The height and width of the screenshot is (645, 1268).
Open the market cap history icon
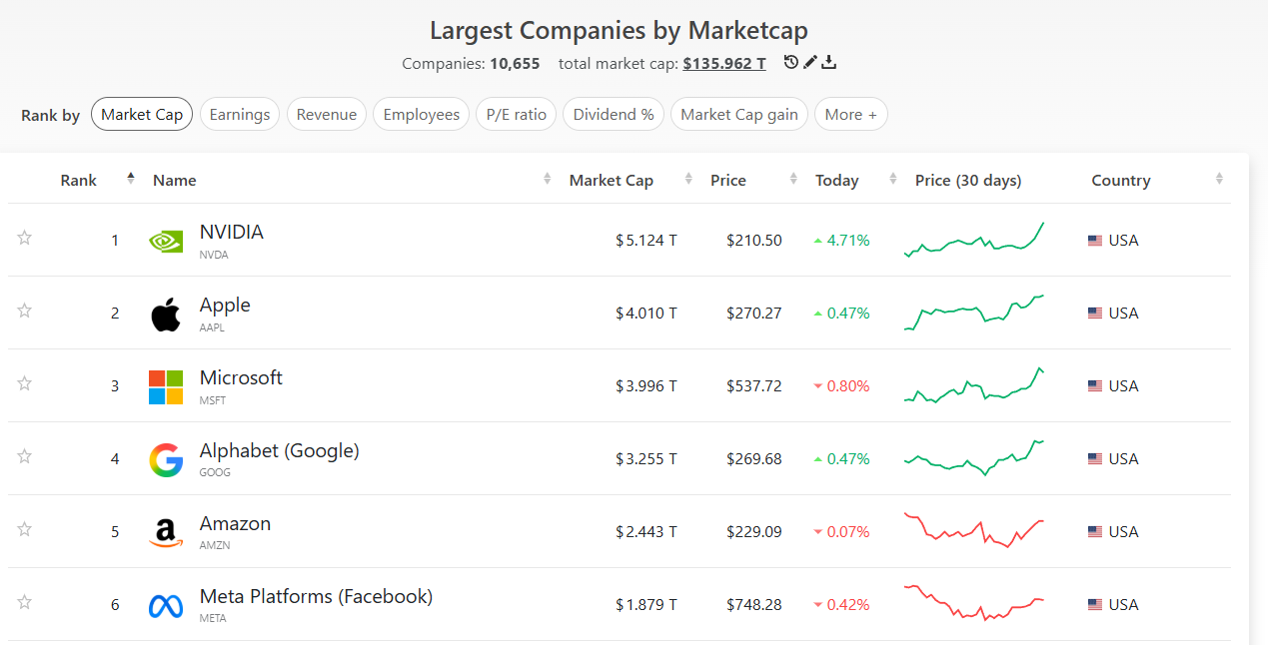click(x=791, y=63)
